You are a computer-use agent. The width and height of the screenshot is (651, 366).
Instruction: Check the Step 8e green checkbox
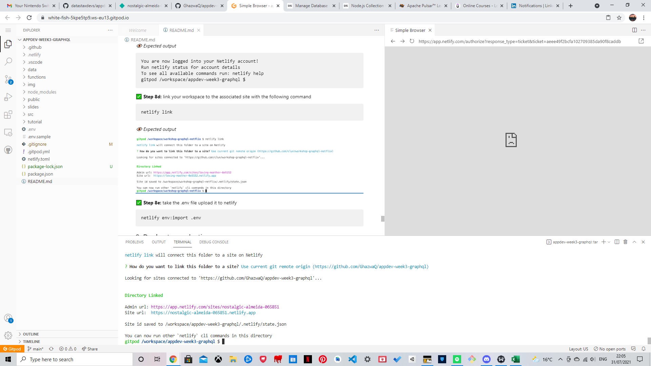[x=139, y=202]
